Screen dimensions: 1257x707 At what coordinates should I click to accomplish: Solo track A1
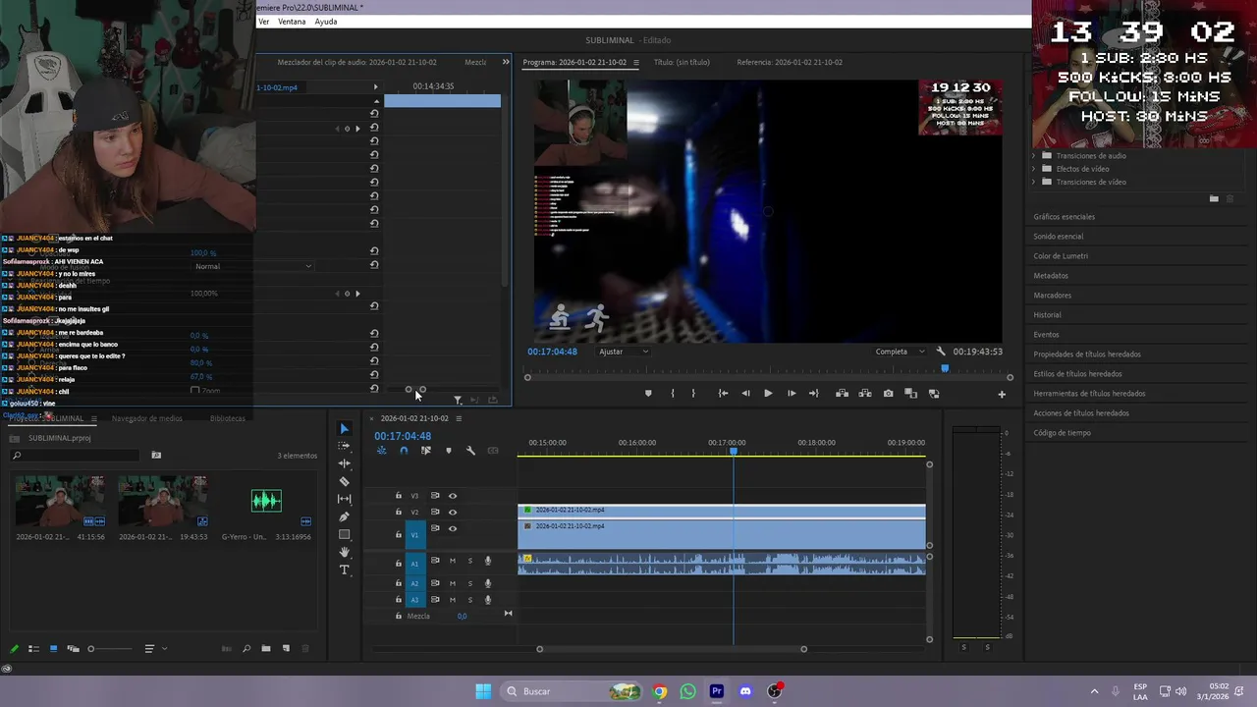[470, 561]
